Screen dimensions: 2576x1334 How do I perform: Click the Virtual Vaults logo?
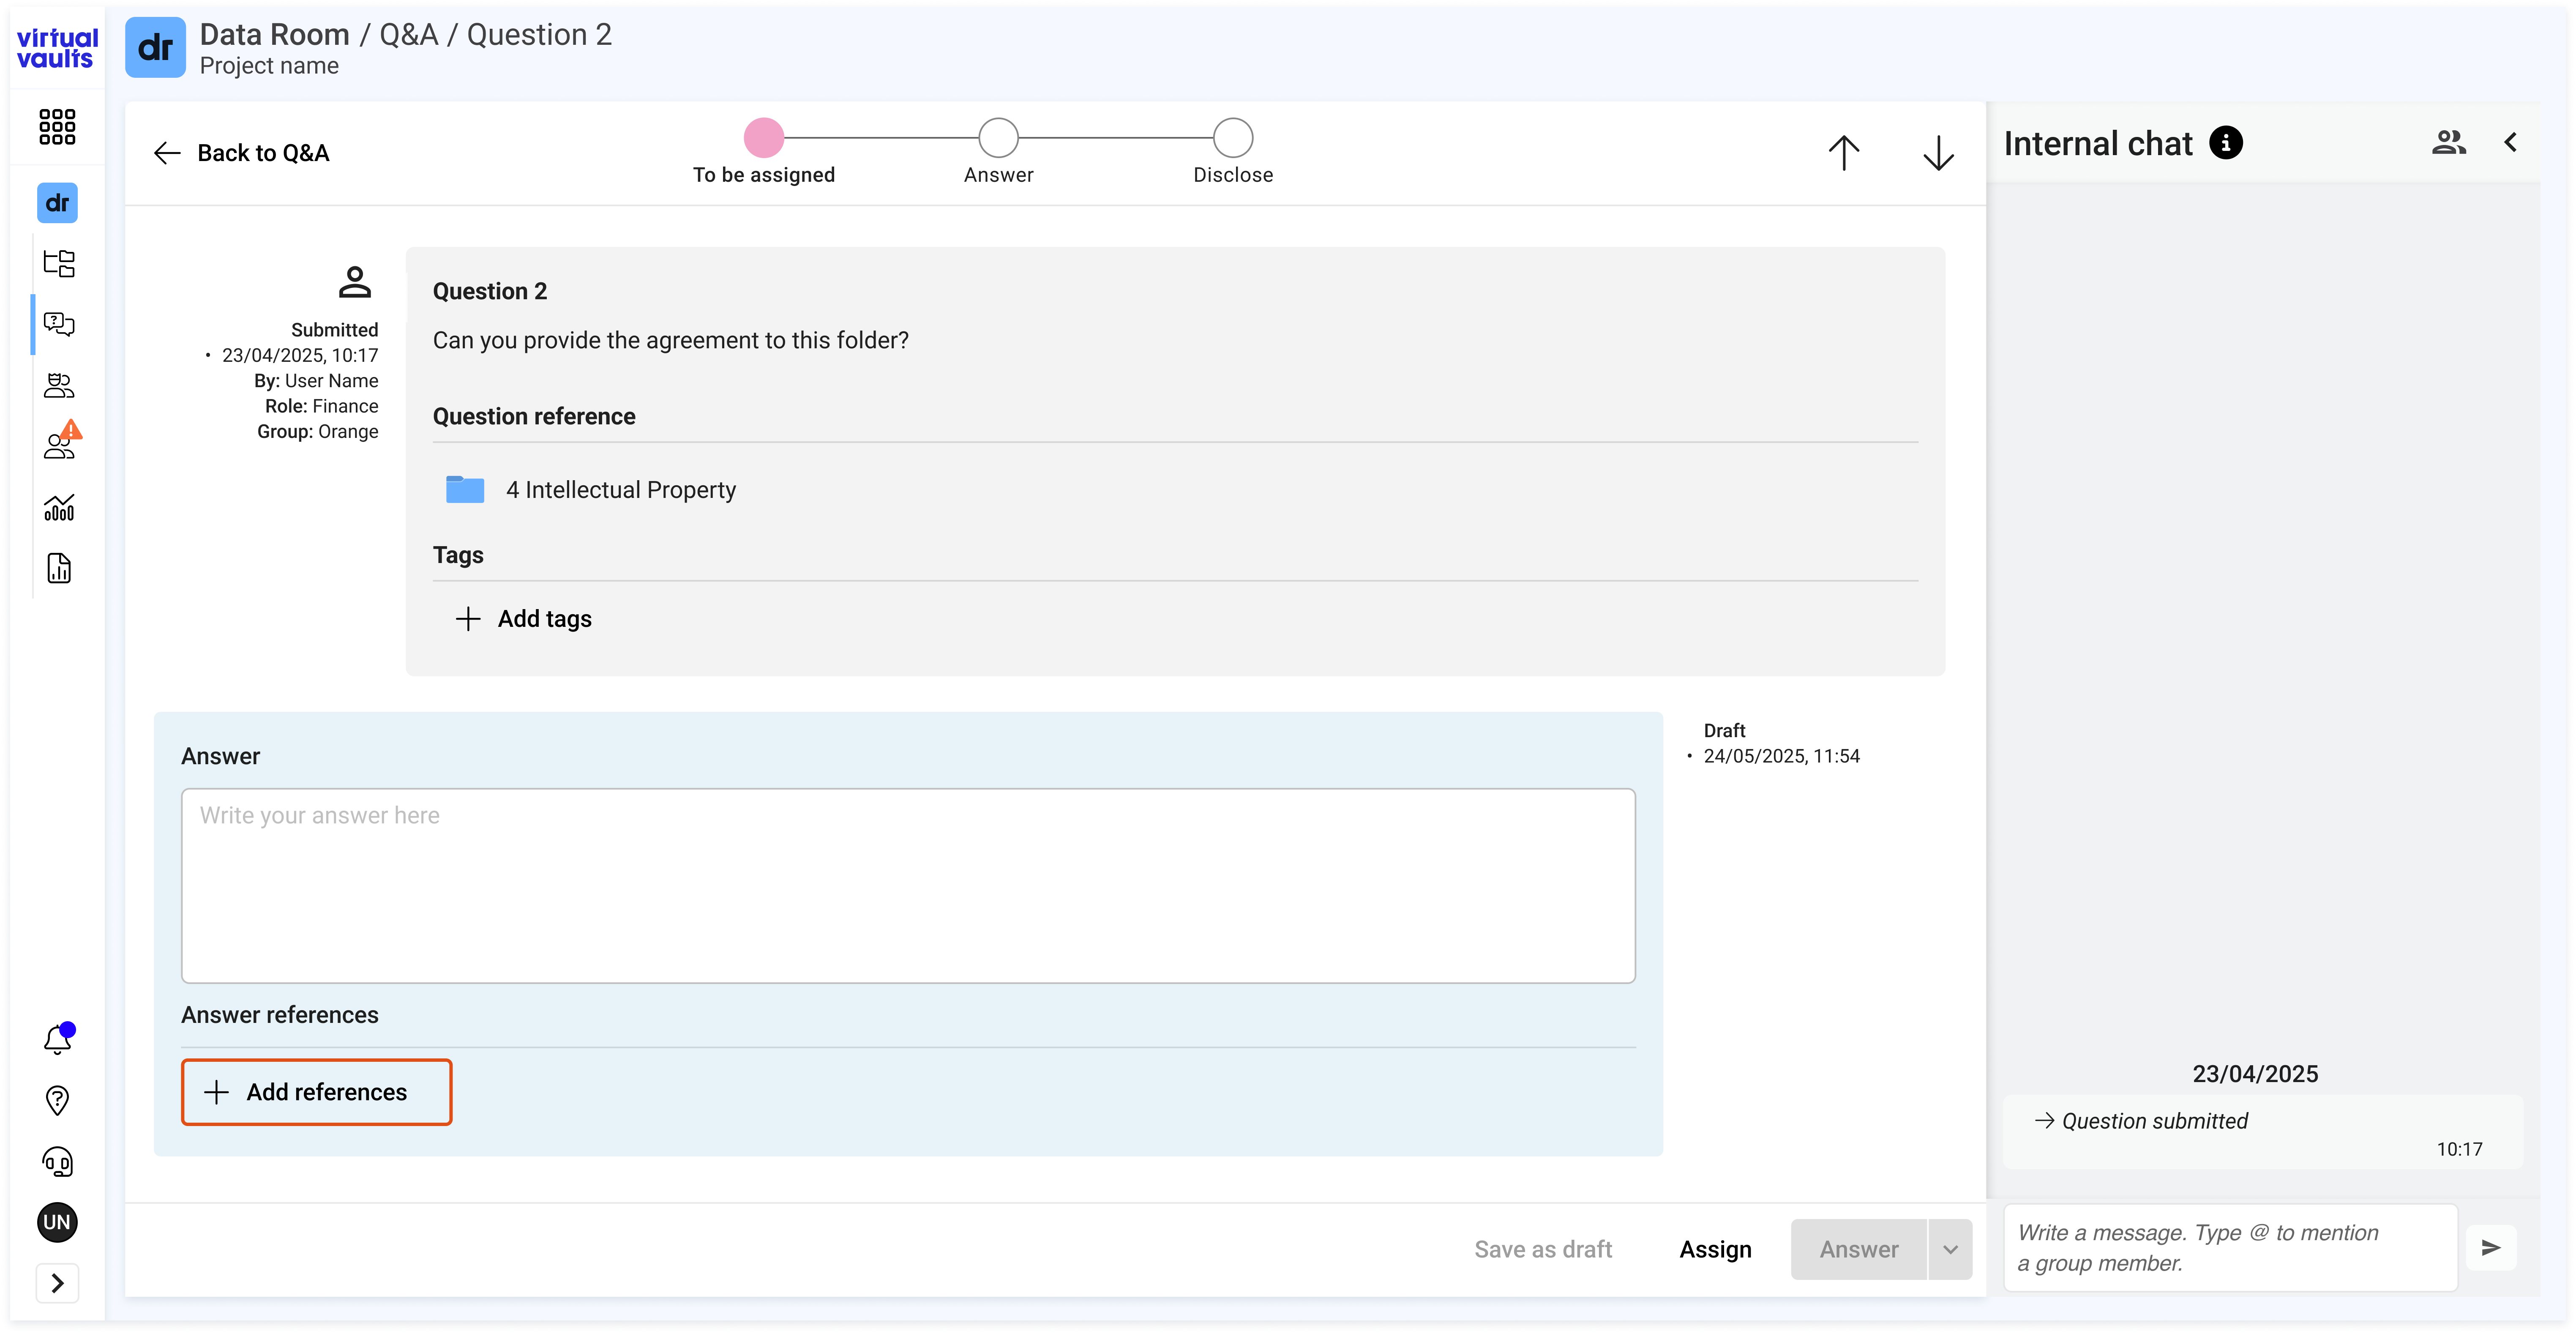click(57, 48)
